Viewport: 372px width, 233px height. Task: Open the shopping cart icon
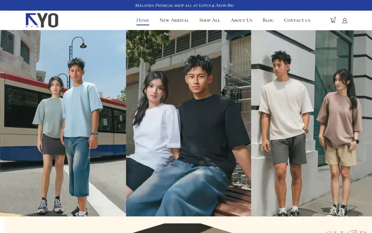pyautogui.click(x=333, y=20)
